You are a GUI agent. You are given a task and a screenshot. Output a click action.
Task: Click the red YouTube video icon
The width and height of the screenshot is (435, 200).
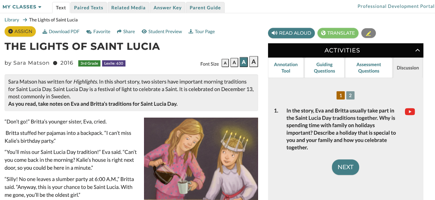click(x=410, y=112)
